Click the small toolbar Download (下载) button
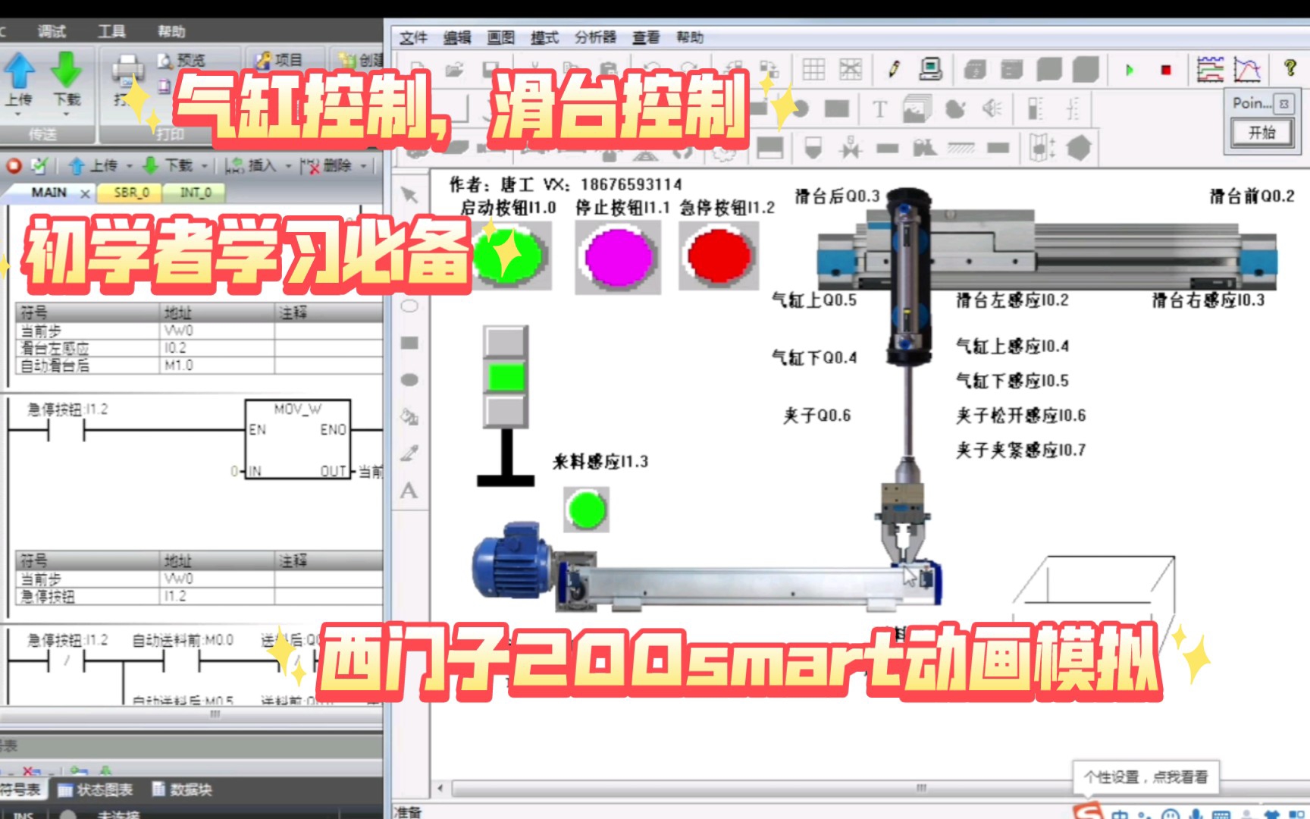The height and width of the screenshot is (819, 1310). tap(168, 165)
